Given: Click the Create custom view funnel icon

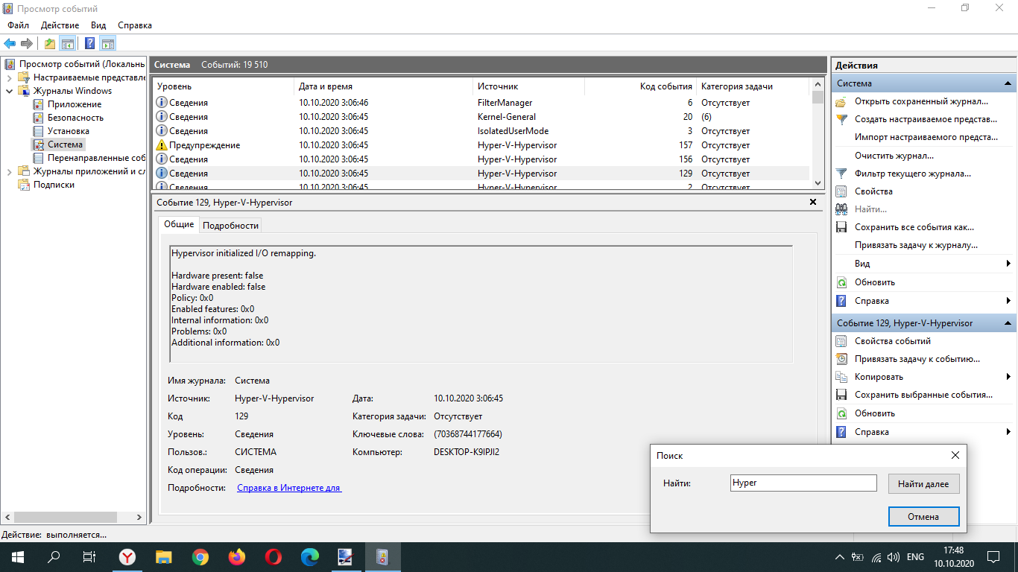Looking at the screenshot, I should pyautogui.click(x=841, y=119).
